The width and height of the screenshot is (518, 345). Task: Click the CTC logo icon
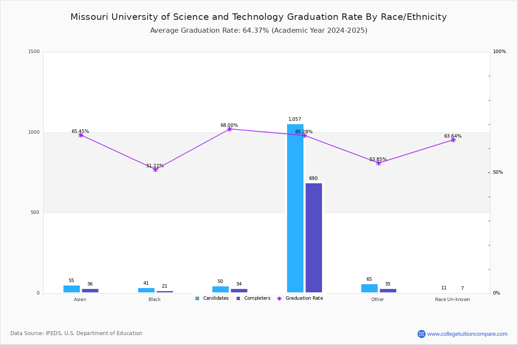point(421,334)
